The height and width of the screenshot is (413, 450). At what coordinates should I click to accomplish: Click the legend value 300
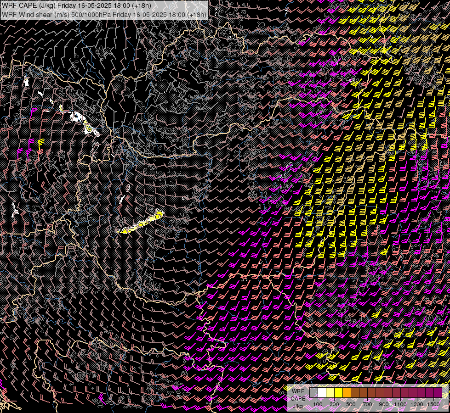click(334, 404)
